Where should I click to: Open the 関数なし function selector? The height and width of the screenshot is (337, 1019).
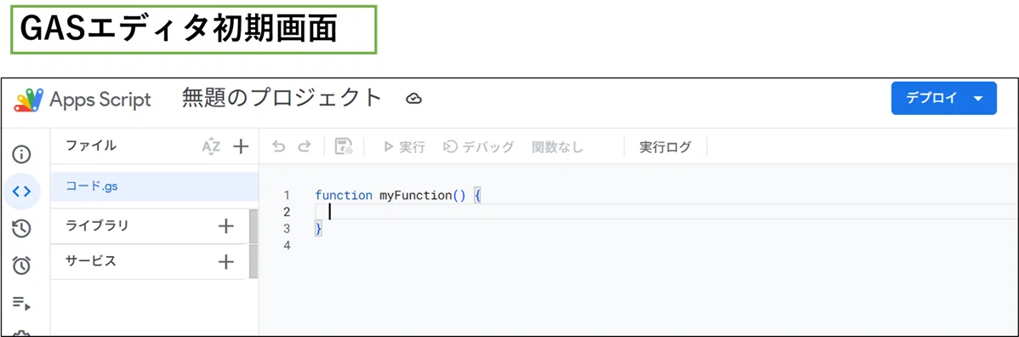pos(558,147)
